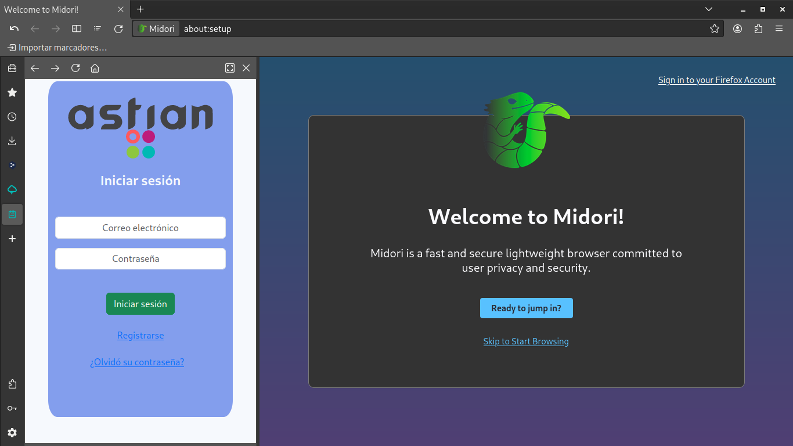The image size is (793, 446).
Task: Select the active teal calendar web panel
Action: tap(12, 214)
